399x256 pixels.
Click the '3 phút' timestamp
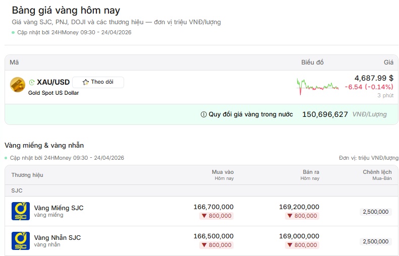[385, 95]
